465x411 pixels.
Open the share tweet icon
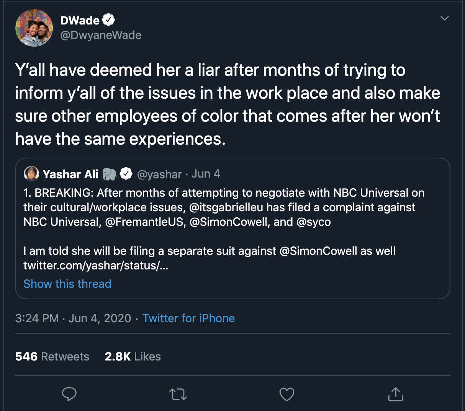[x=395, y=394]
